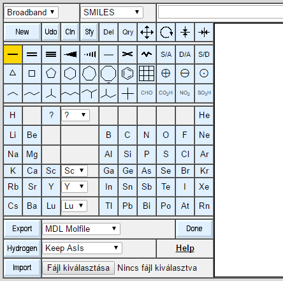Pick the dotted bond tool
283x281 pixels.
tap(108, 54)
